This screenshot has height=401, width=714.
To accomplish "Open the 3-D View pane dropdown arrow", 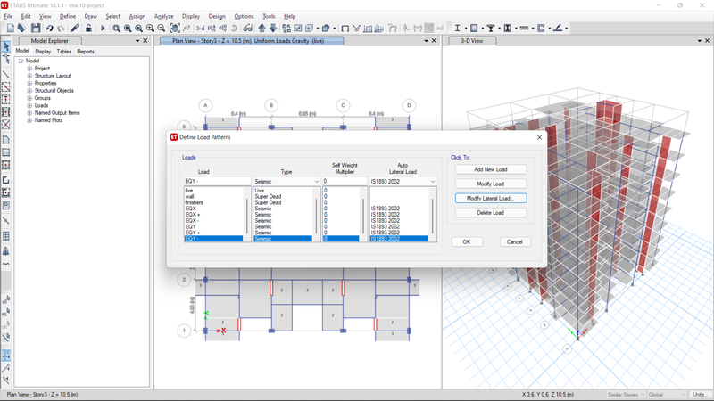I will point(700,41).
